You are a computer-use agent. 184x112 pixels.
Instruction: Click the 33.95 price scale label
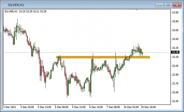[175, 13]
